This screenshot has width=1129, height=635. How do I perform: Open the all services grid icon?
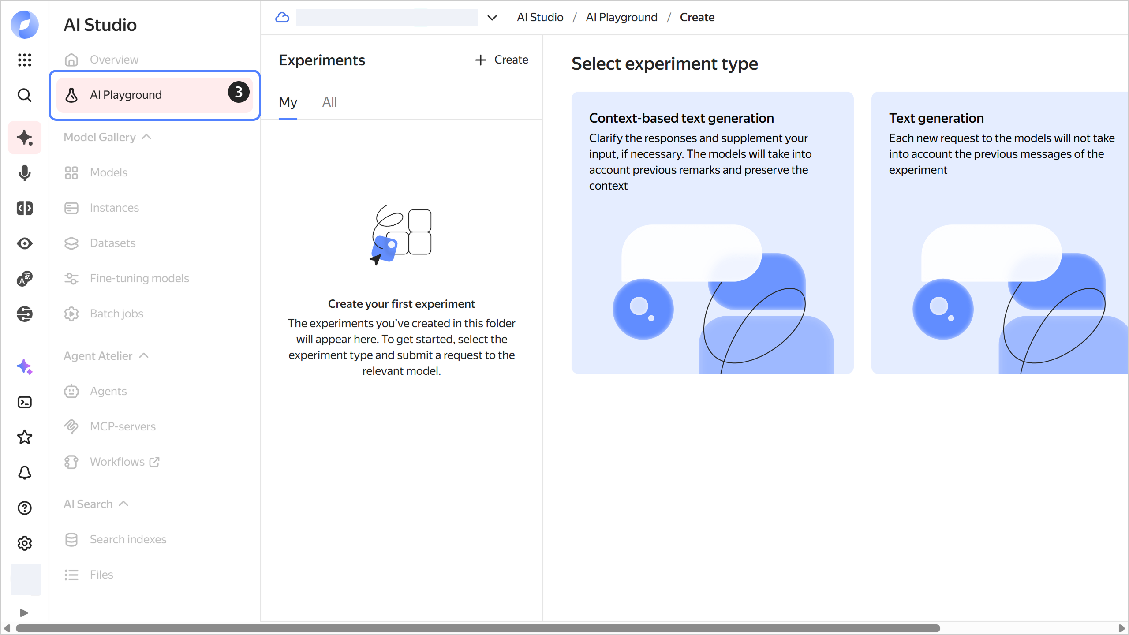point(25,60)
